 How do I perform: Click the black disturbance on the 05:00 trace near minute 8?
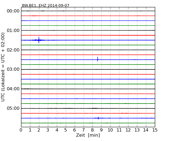click(x=94, y=108)
